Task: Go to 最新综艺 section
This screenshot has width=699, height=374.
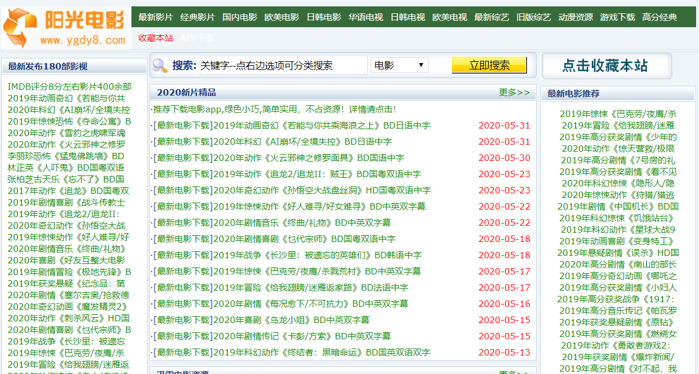Action: (492, 17)
